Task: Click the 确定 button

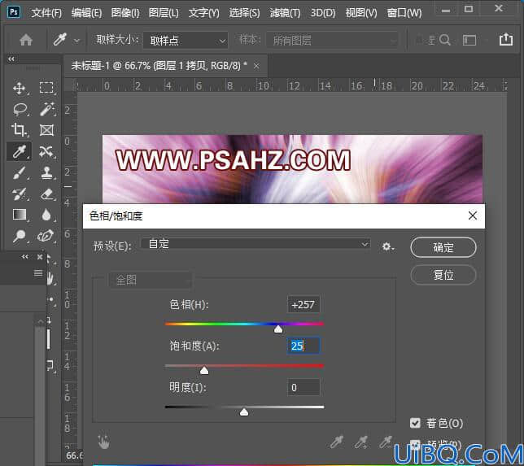Action: click(x=443, y=247)
